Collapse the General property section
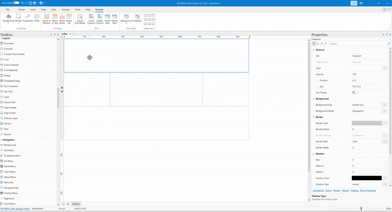 314,50
